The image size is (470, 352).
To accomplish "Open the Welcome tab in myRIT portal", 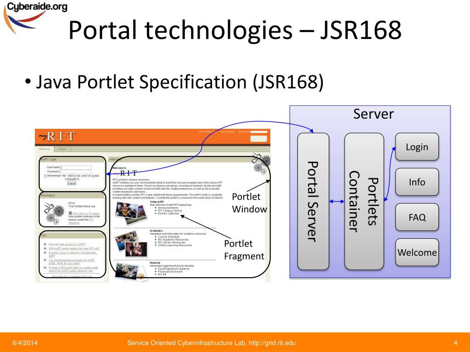I will (45, 149).
